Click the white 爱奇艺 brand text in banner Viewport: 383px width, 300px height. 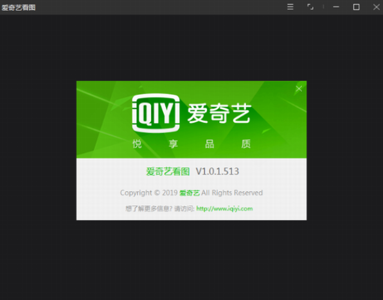[x=219, y=113]
